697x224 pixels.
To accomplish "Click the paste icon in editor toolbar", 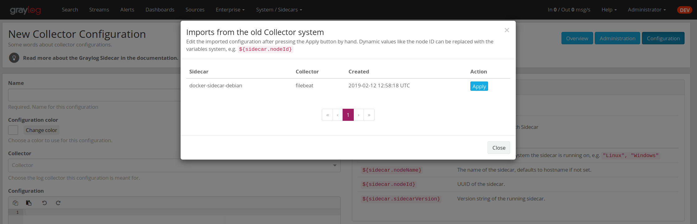I will coord(29,203).
